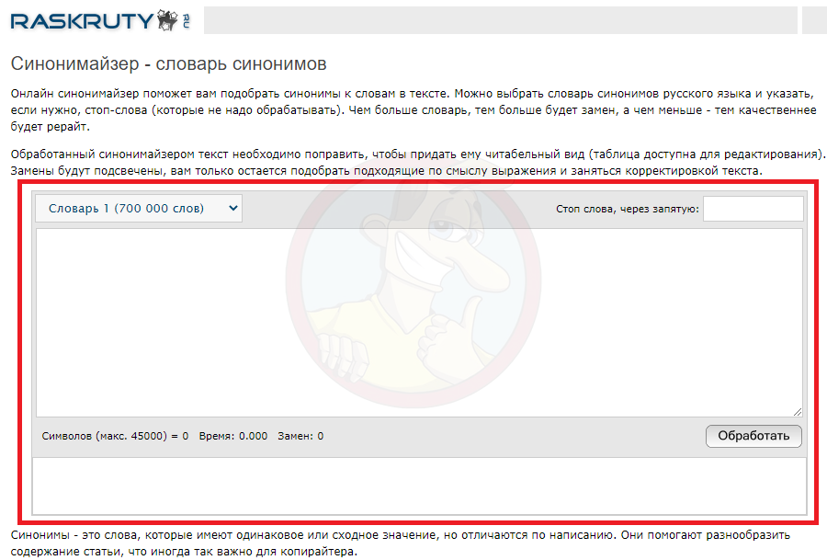Click the heading "Синонимайзер - словарь синонимов"

pos(169,63)
